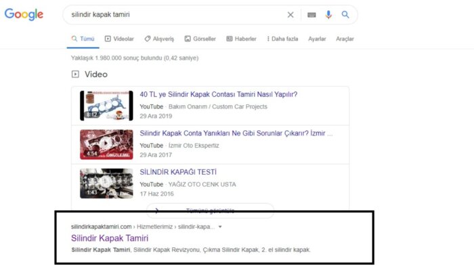Clear the search query with the X icon
Screen dimensions: 474x267
pyautogui.click(x=290, y=14)
